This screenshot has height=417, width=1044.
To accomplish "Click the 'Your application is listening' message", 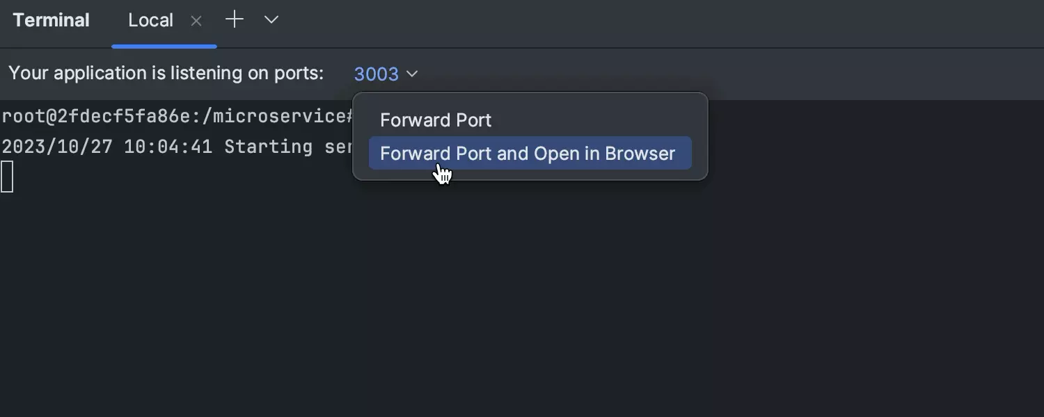I will (x=166, y=73).
